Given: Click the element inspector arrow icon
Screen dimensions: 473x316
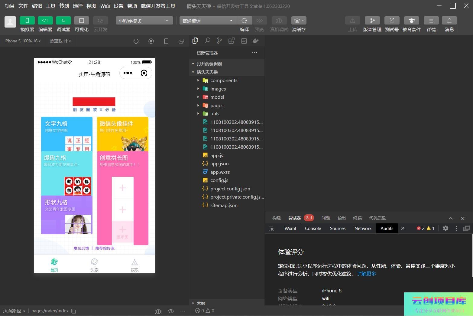Looking at the screenshot, I should [x=271, y=229].
